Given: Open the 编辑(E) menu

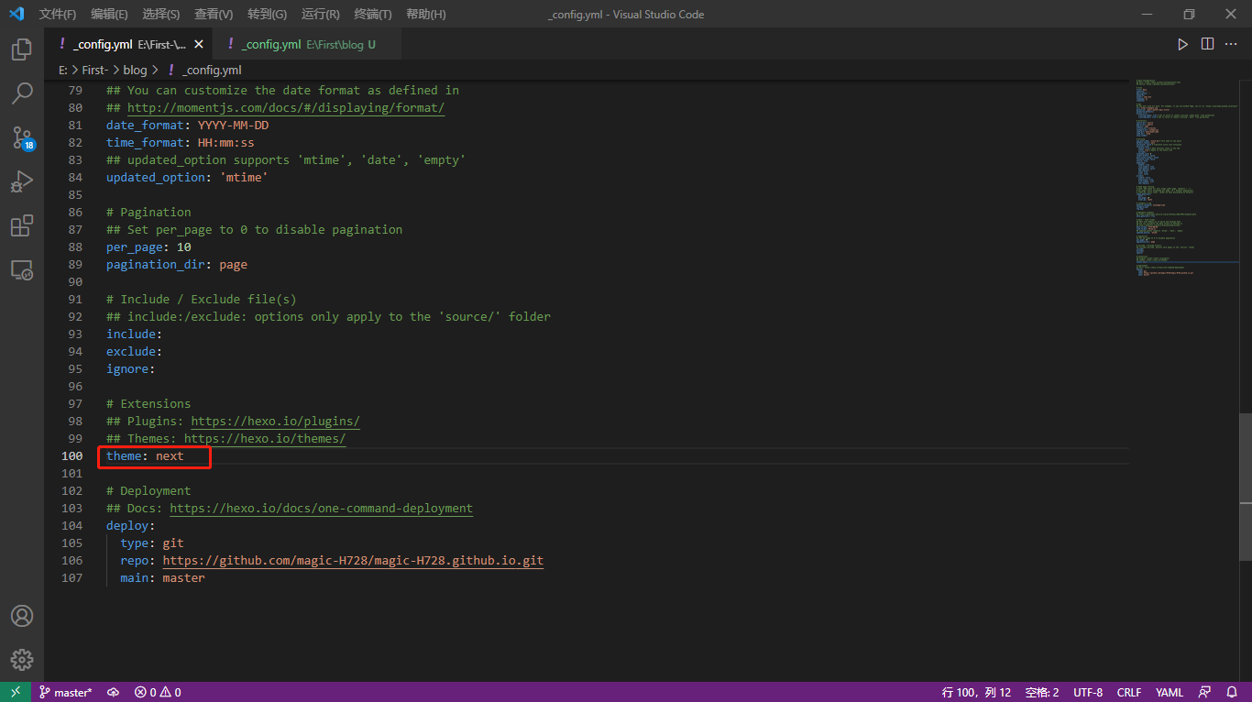Looking at the screenshot, I should pyautogui.click(x=109, y=14).
